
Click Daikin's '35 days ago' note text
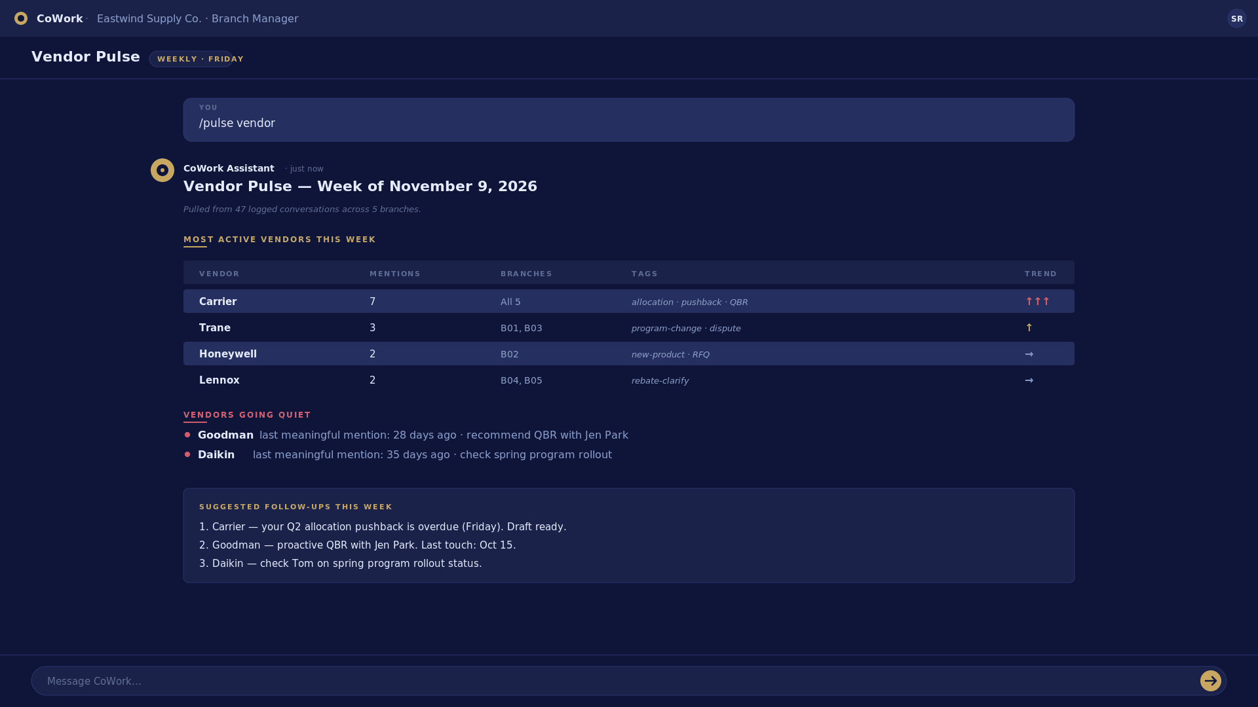pyautogui.click(x=432, y=454)
